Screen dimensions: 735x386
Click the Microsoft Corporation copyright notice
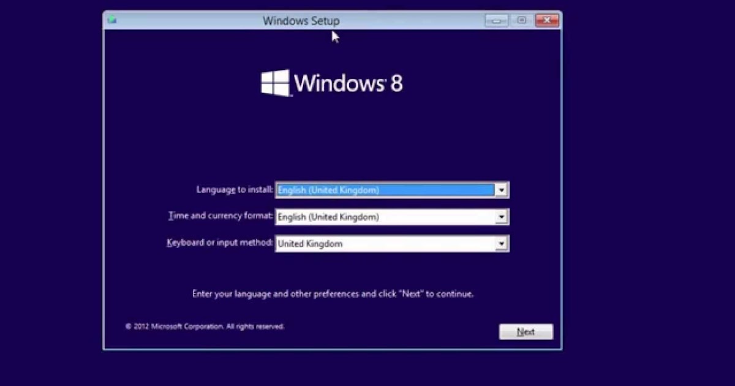click(205, 327)
